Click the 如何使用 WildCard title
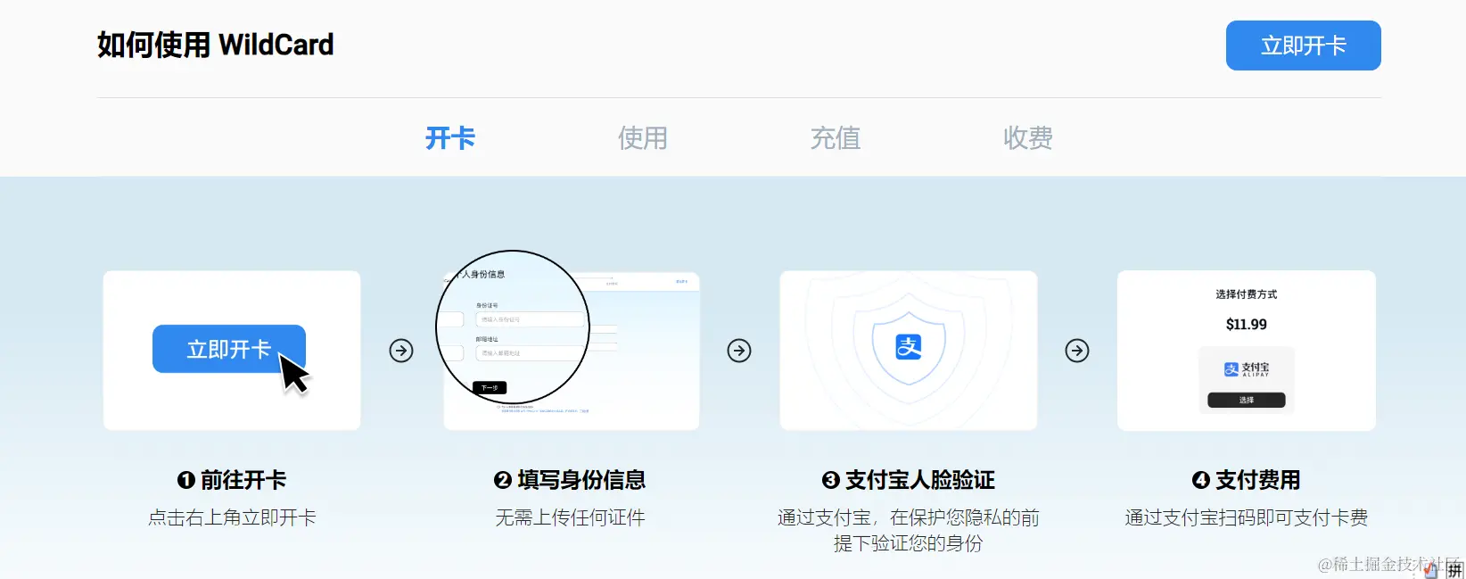 216,45
